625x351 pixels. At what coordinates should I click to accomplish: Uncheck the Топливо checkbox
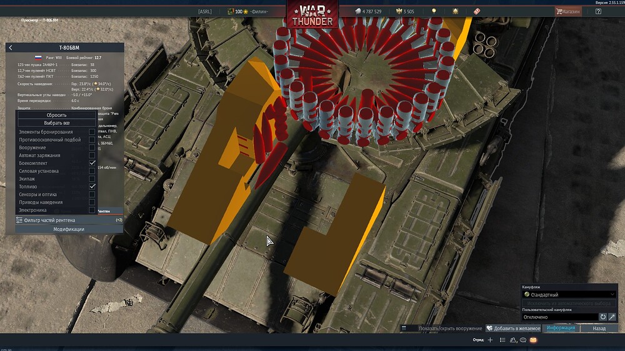92,187
